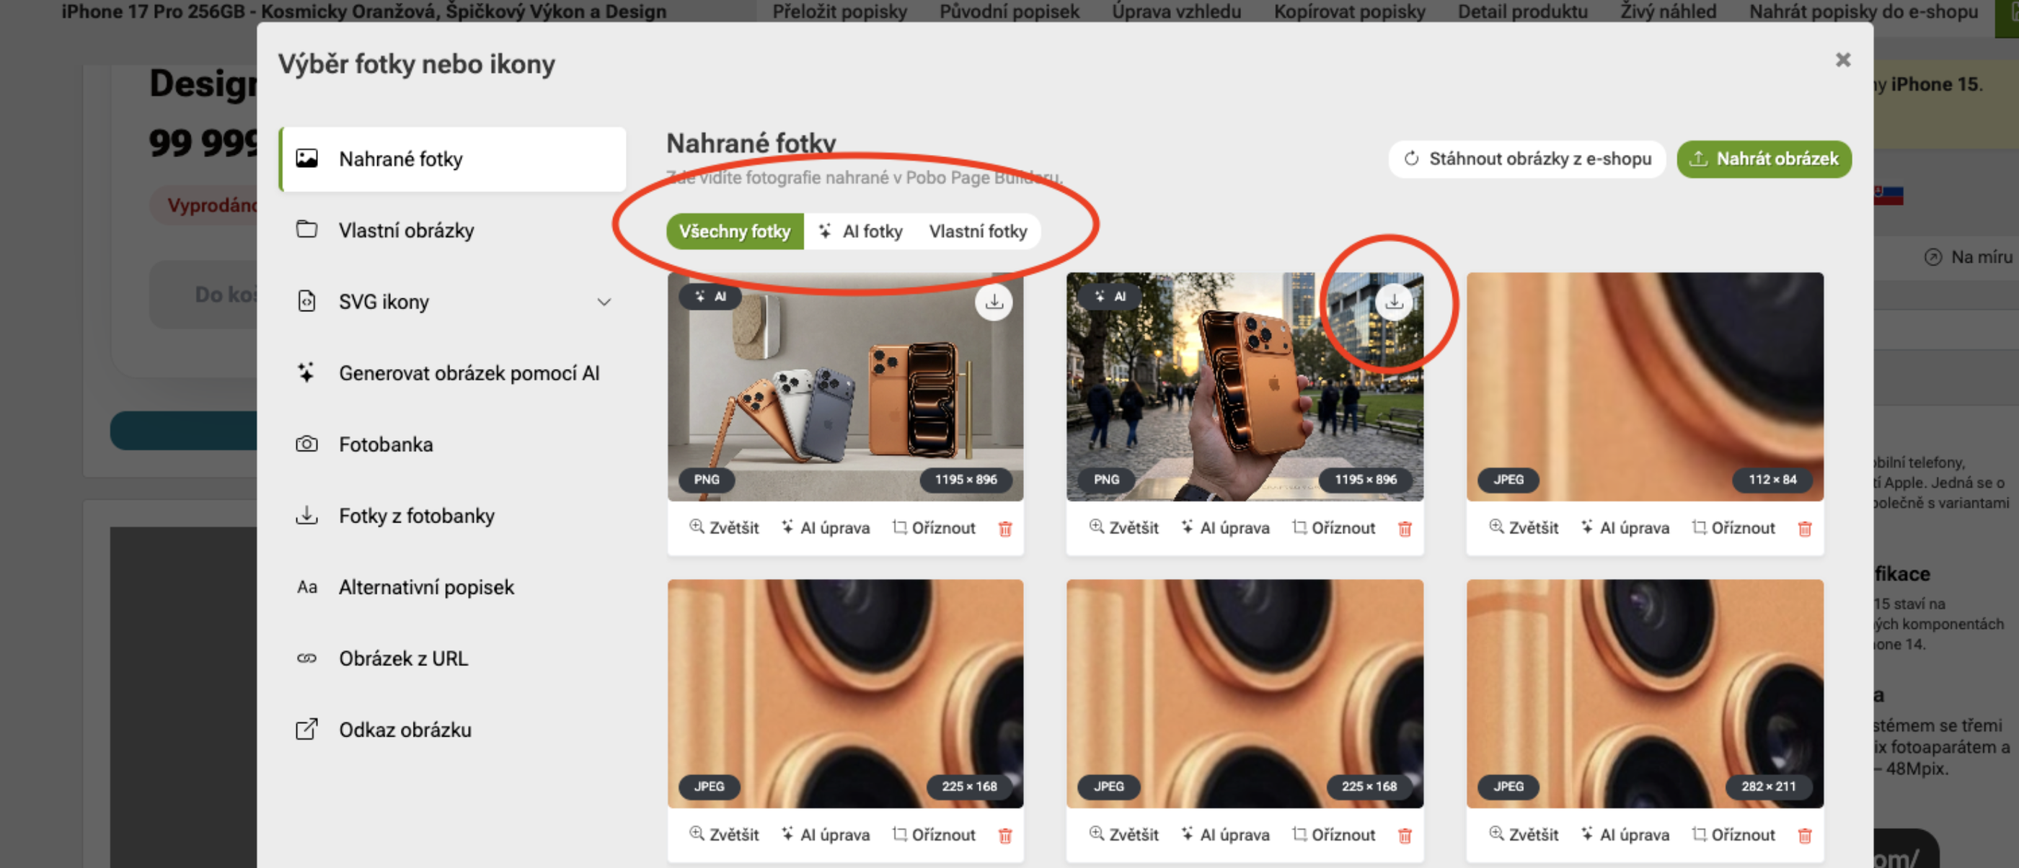The width and height of the screenshot is (2019, 868).
Task: Close the Výběr fotky nebo ikony dialog
Action: pyautogui.click(x=1842, y=61)
